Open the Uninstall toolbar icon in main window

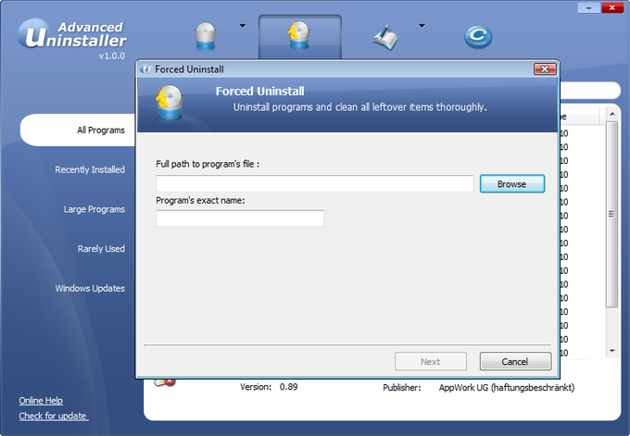tap(206, 36)
